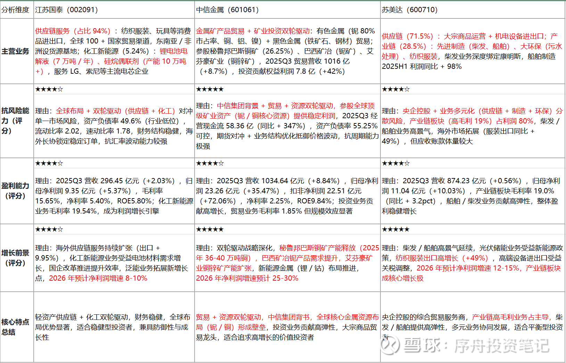Click 苏美达's star rating in 抗风险能力 row
The image size is (566, 363).
click(x=396, y=89)
